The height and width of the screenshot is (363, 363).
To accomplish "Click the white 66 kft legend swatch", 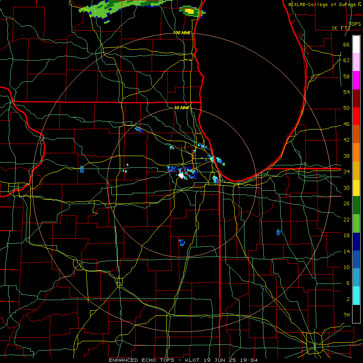I will [x=356, y=44].
